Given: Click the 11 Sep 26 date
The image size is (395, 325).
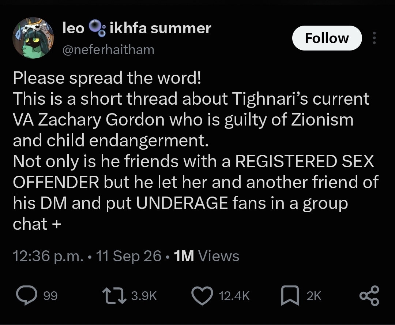Looking at the screenshot, I should 128,256.
